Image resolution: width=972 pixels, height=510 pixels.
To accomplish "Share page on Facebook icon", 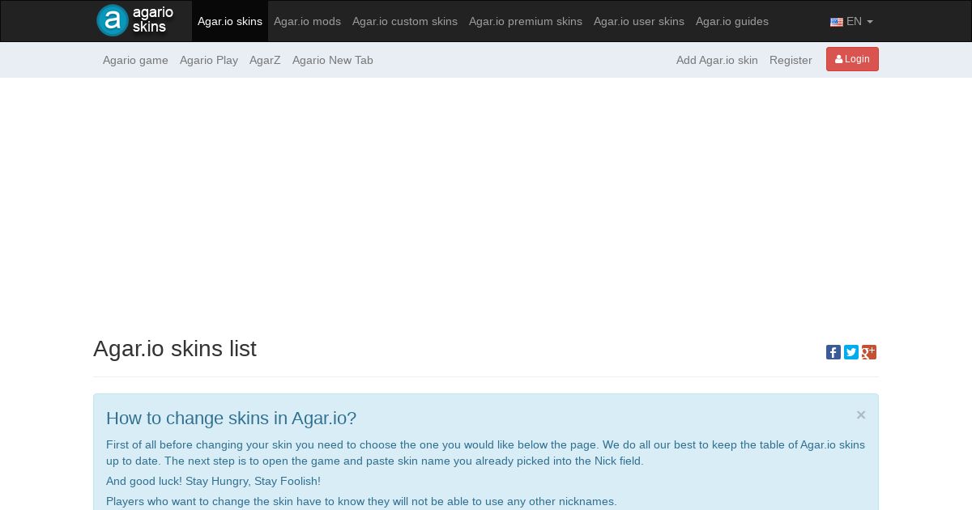I will (833, 352).
